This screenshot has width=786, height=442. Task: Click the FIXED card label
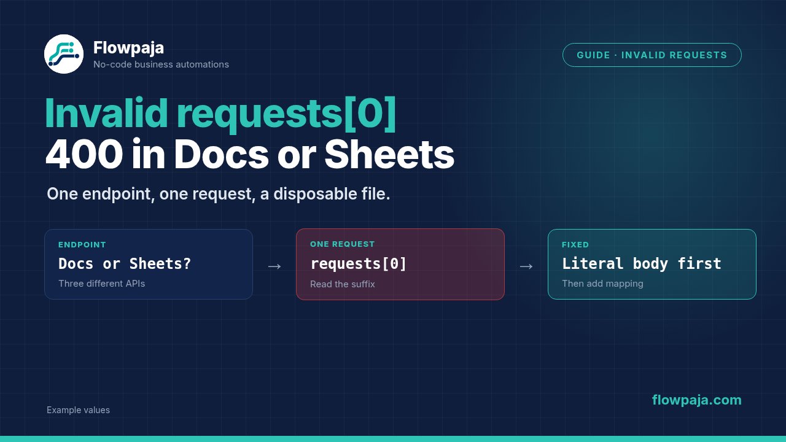click(575, 244)
